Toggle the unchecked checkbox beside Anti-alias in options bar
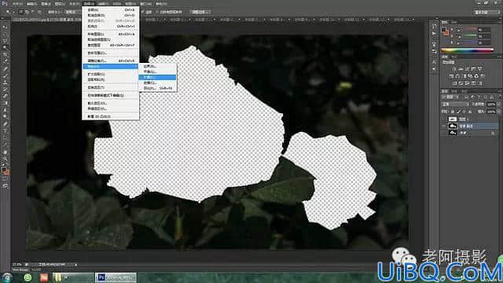Image resolution: width=503 pixels, height=283 pixels. pyautogui.click(x=157, y=12)
